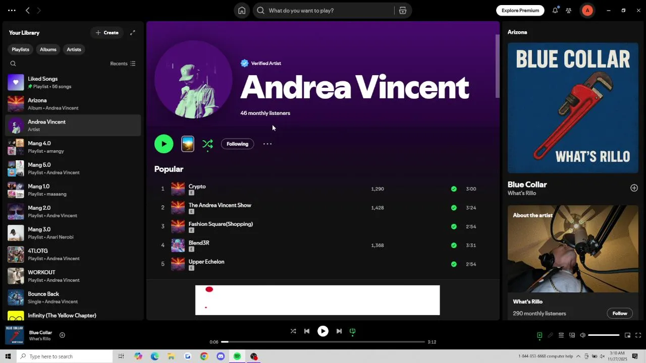Go back with the left arrow
The width and height of the screenshot is (646, 363).
[28, 11]
